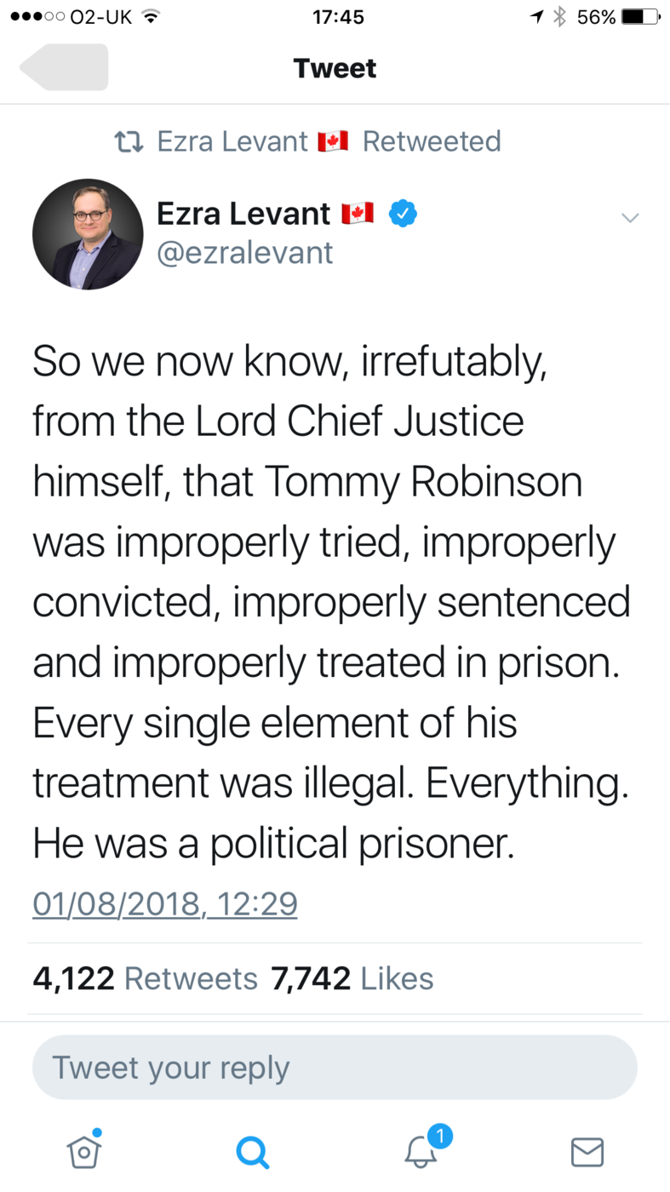Expand tweet options chevron menu
Screen dimensions: 670x1192
click(630, 218)
